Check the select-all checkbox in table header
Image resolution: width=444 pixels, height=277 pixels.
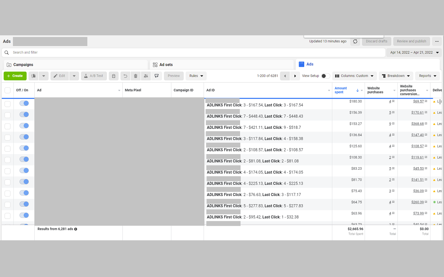[7, 90]
